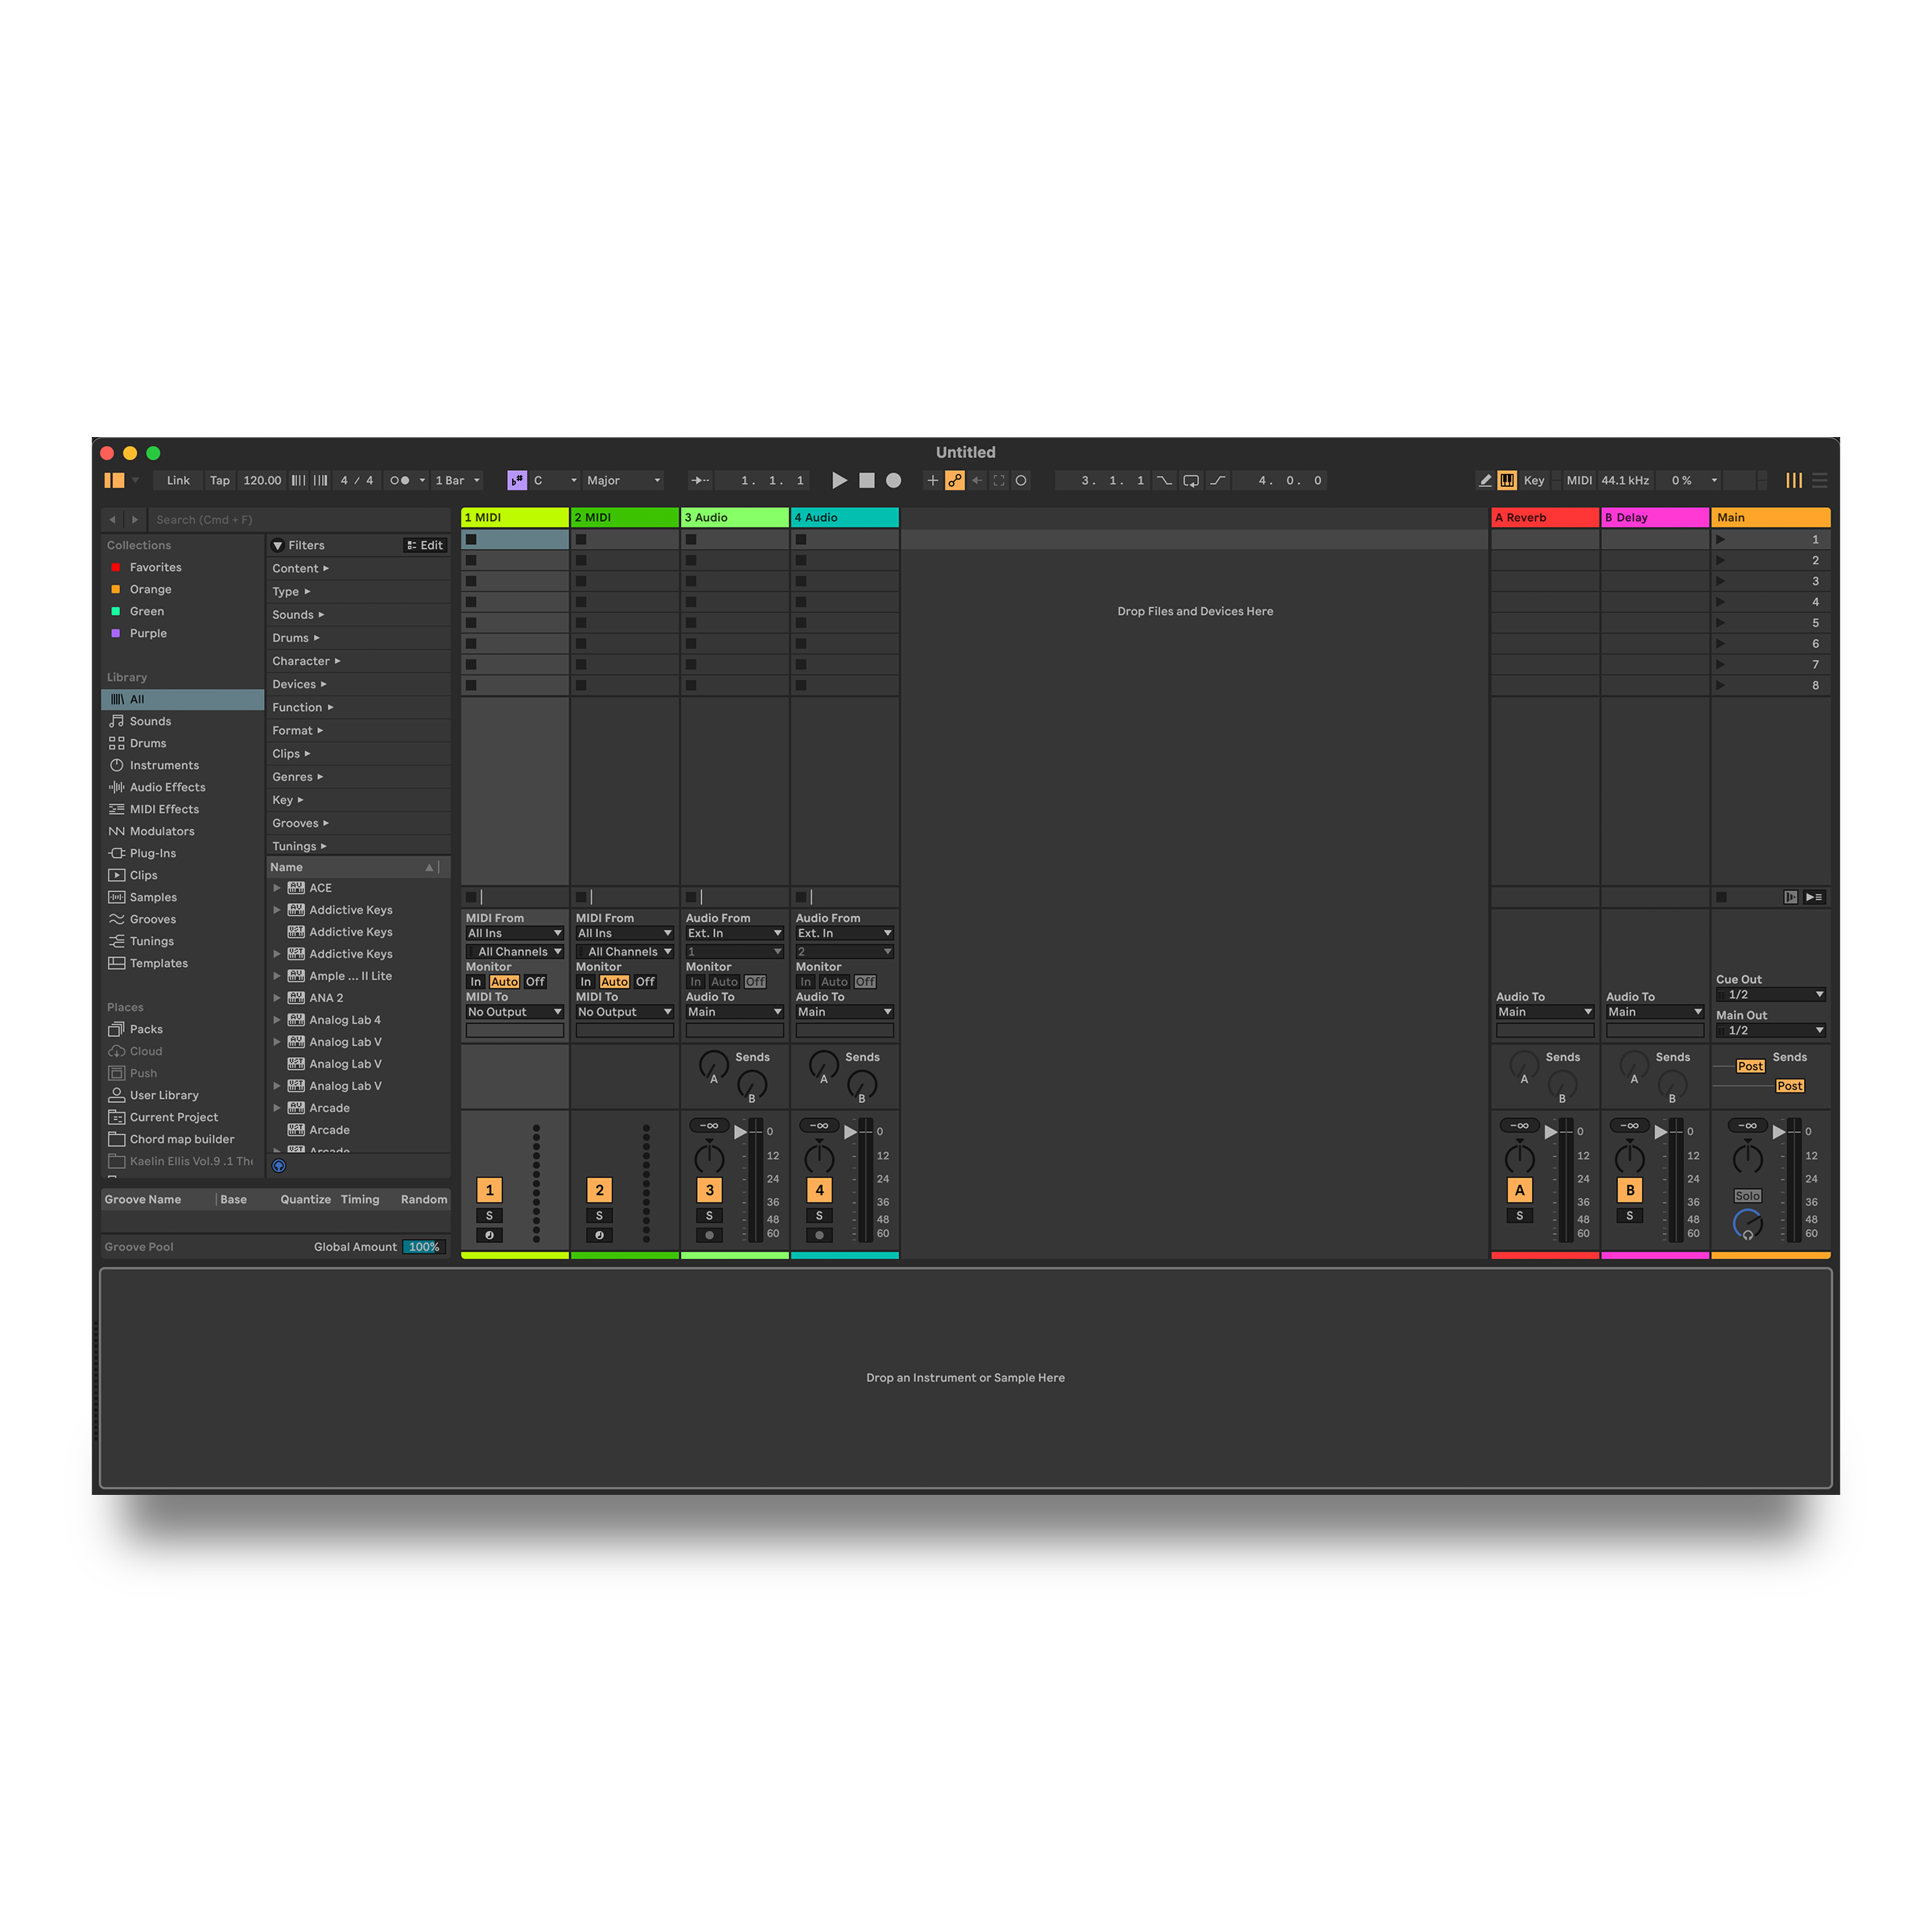Toggle computer MIDI keyboard icon
Viewport: 1932px width, 1932px height.
[1506, 480]
